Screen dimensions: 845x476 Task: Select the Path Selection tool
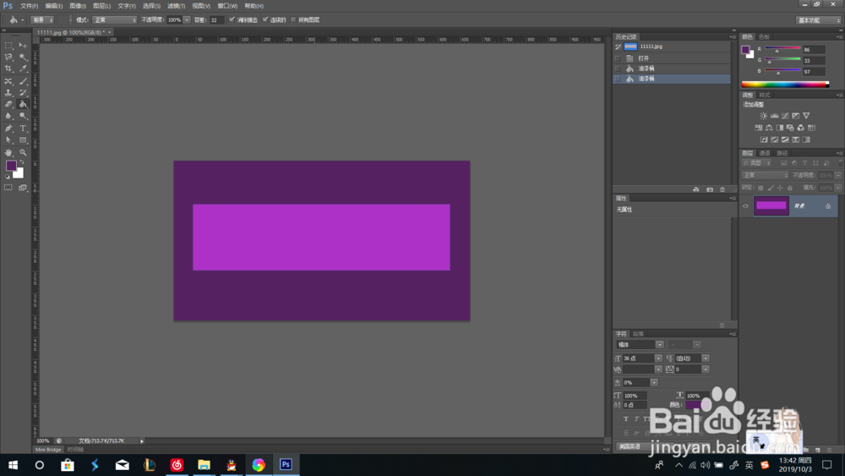8,140
